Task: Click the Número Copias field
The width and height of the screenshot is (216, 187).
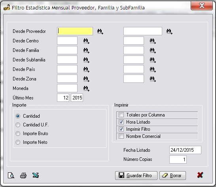Action: (x=178, y=159)
